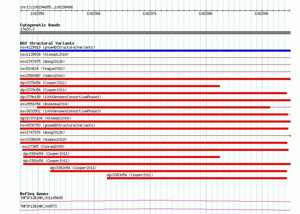This screenshot has width=300, height=214.
Task: Click the DGV Structural Variants track heading
Action: click(47, 43)
